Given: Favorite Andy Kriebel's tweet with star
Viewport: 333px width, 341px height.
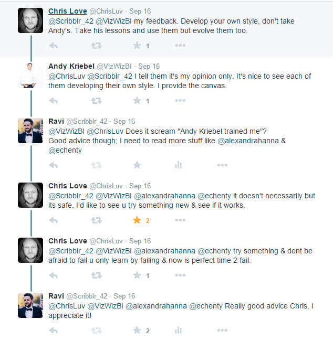Looking at the screenshot, I should [x=137, y=101].
